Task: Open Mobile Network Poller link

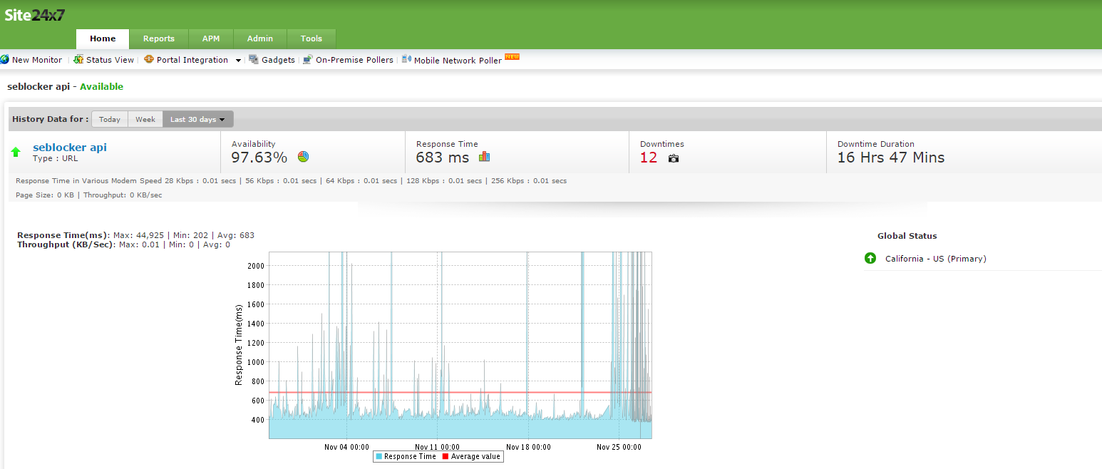Action: click(x=458, y=61)
